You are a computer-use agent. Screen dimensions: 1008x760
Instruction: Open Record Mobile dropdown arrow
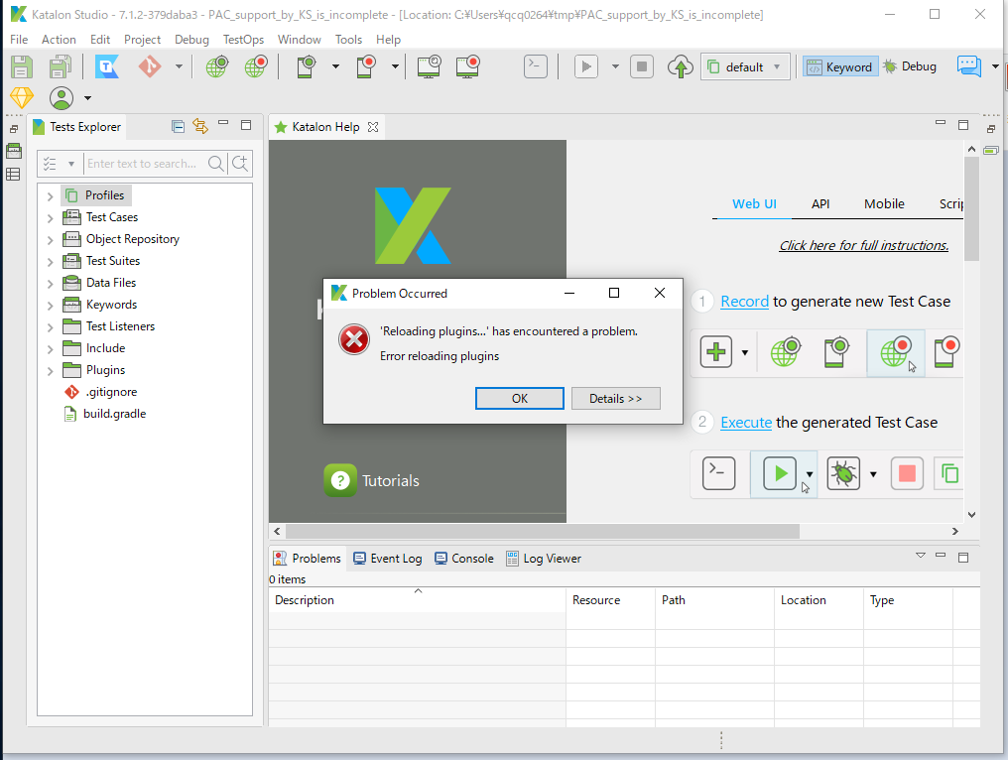pos(395,66)
